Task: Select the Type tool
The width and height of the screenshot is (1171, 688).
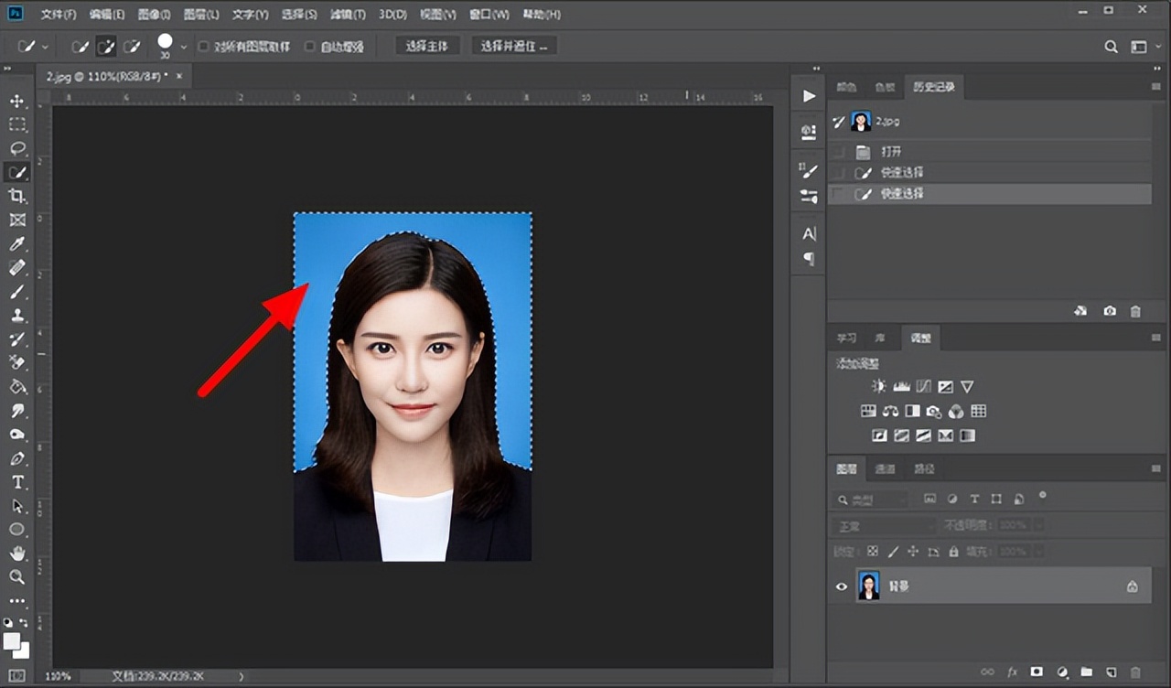Action: tap(16, 482)
